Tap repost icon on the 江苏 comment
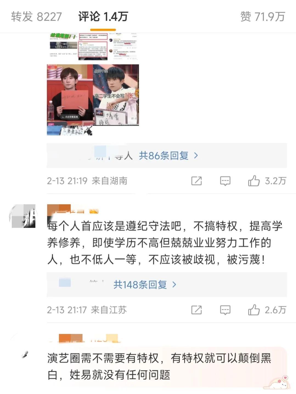Image resolution: width=296 pixels, height=394 pixels. point(196,310)
